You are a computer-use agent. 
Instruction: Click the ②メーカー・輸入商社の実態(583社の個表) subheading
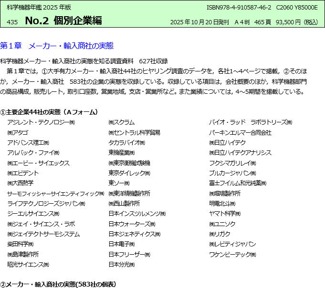coord(58,284)
